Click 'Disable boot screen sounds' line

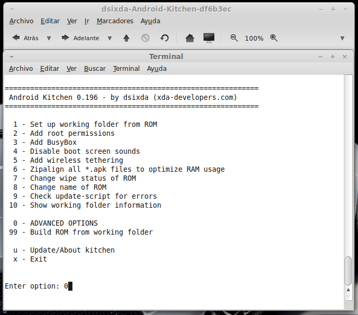[x=85, y=151]
